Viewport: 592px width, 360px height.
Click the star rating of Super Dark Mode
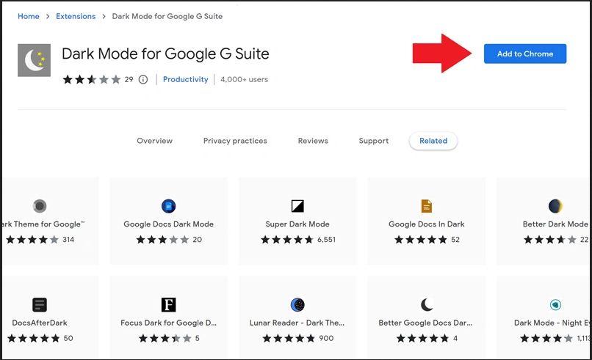pos(287,239)
